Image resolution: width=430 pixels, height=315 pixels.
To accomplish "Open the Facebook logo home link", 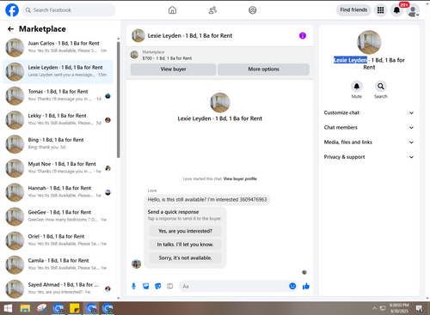I will coord(12,10).
